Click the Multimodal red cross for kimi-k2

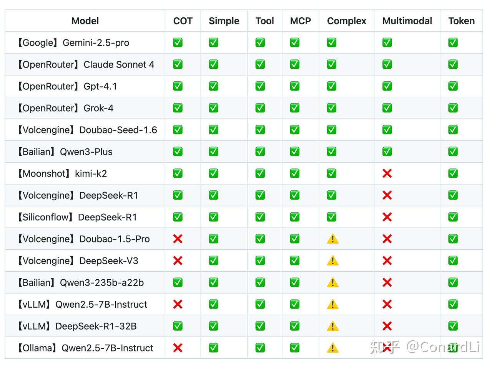point(387,173)
